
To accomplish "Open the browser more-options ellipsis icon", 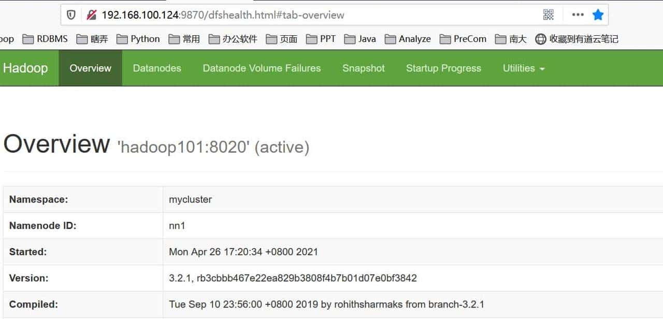I will pos(577,15).
